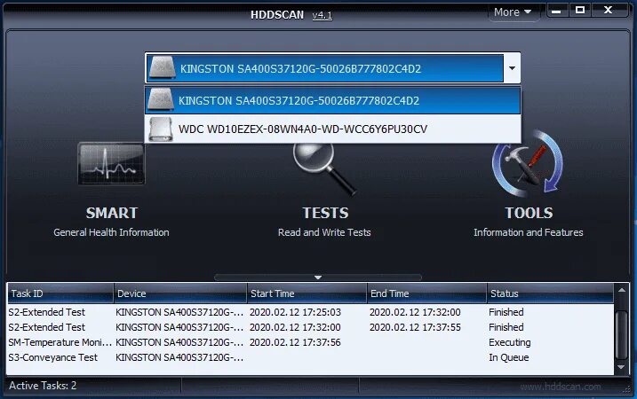Image resolution: width=637 pixels, height=399 pixels.
Task: Select the SM-Temperature Moni... task row
Action: tap(310, 342)
